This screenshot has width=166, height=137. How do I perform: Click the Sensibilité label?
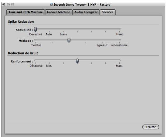click(24, 30)
